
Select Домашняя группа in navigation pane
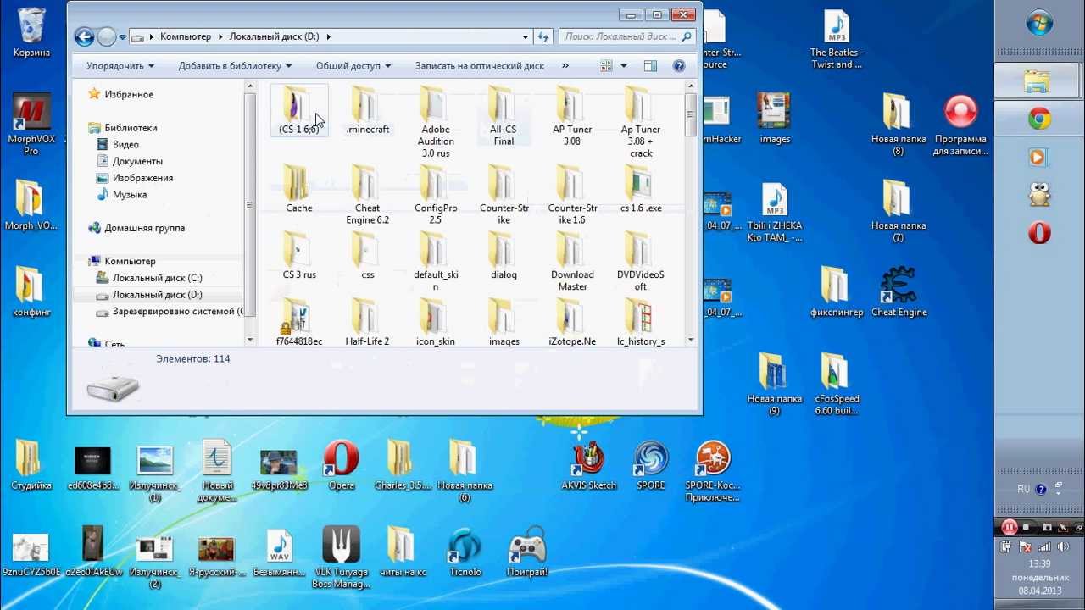(144, 228)
